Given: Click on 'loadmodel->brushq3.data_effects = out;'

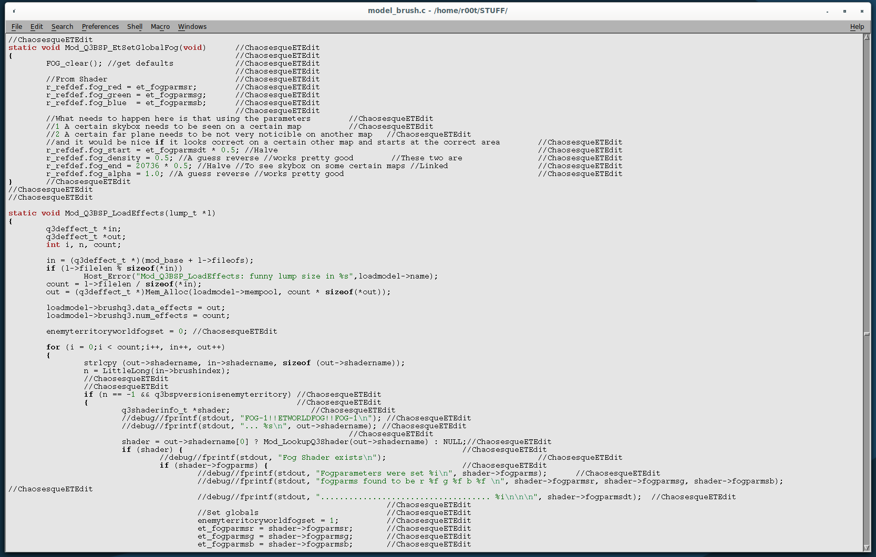Looking at the screenshot, I should click(x=136, y=308).
